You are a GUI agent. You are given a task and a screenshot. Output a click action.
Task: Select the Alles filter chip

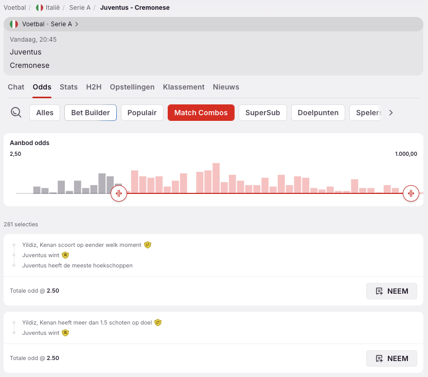tap(45, 113)
